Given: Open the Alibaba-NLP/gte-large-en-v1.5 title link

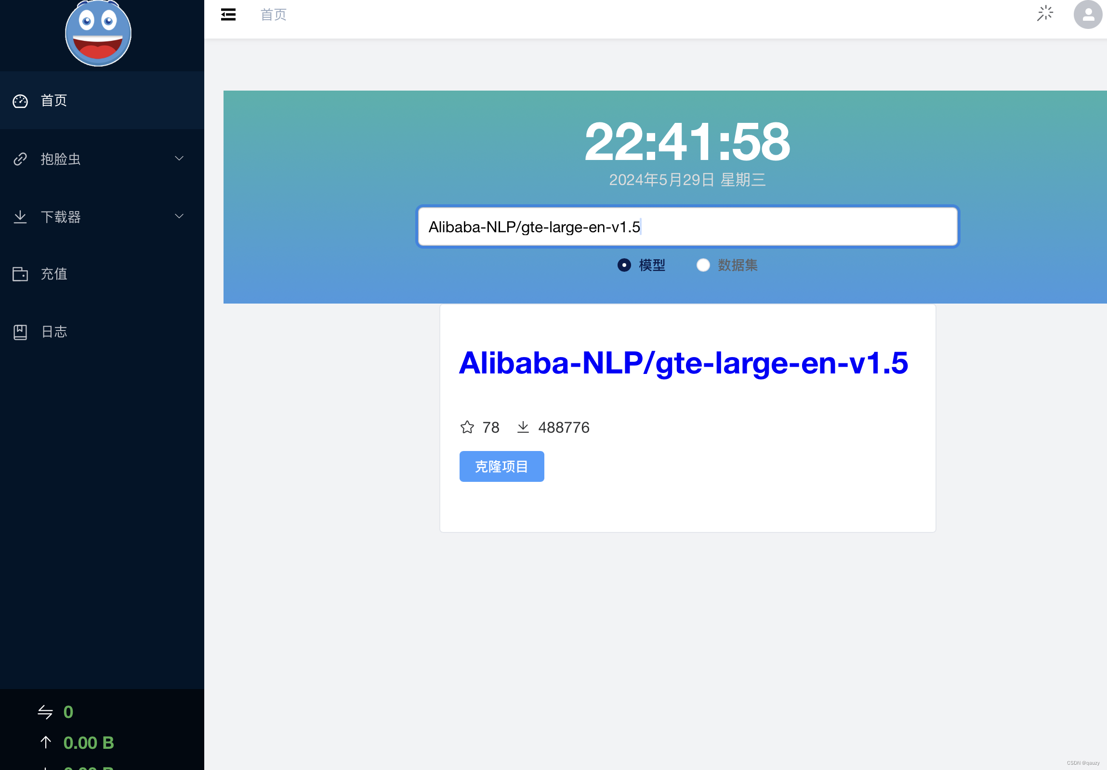Looking at the screenshot, I should (x=683, y=362).
